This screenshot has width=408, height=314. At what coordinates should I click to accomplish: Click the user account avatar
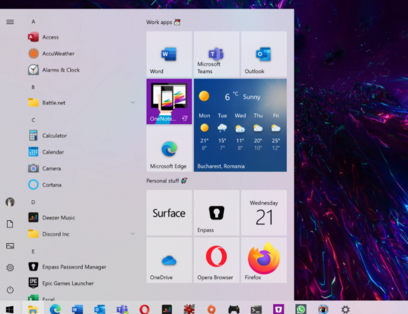tap(10, 202)
